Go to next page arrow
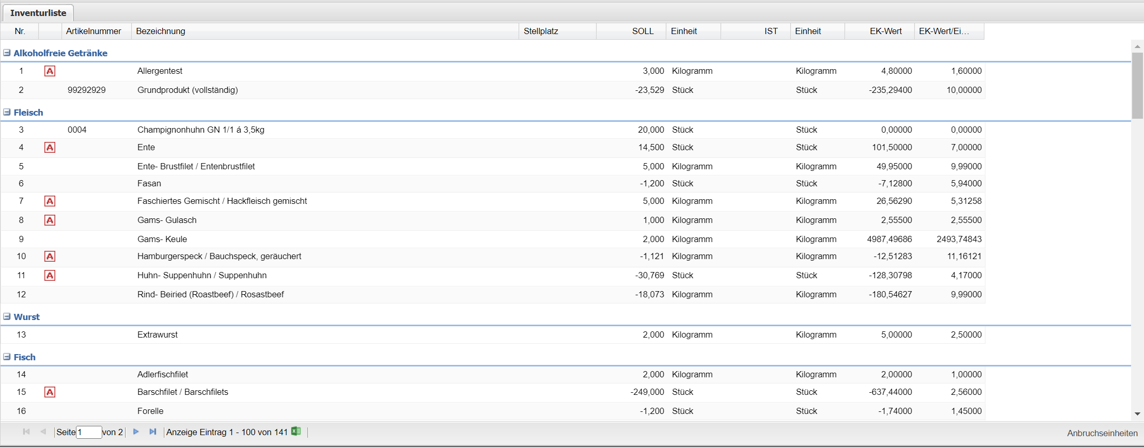The image size is (1144, 447). click(136, 432)
